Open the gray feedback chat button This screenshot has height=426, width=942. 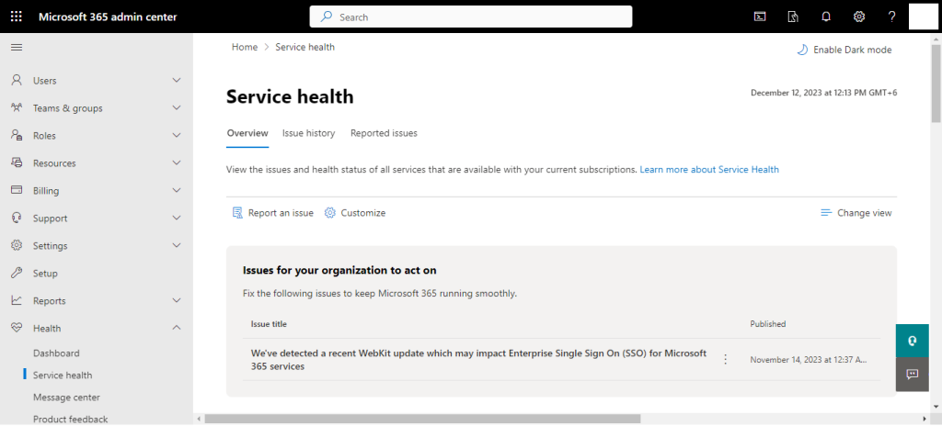pyautogui.click(x=912, y=375)
